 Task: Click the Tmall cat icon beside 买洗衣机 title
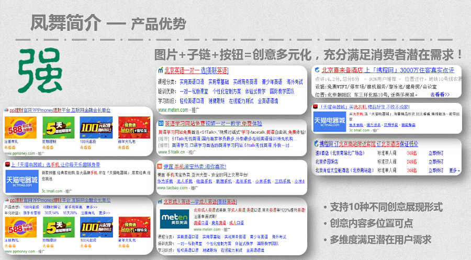[316, 107]
